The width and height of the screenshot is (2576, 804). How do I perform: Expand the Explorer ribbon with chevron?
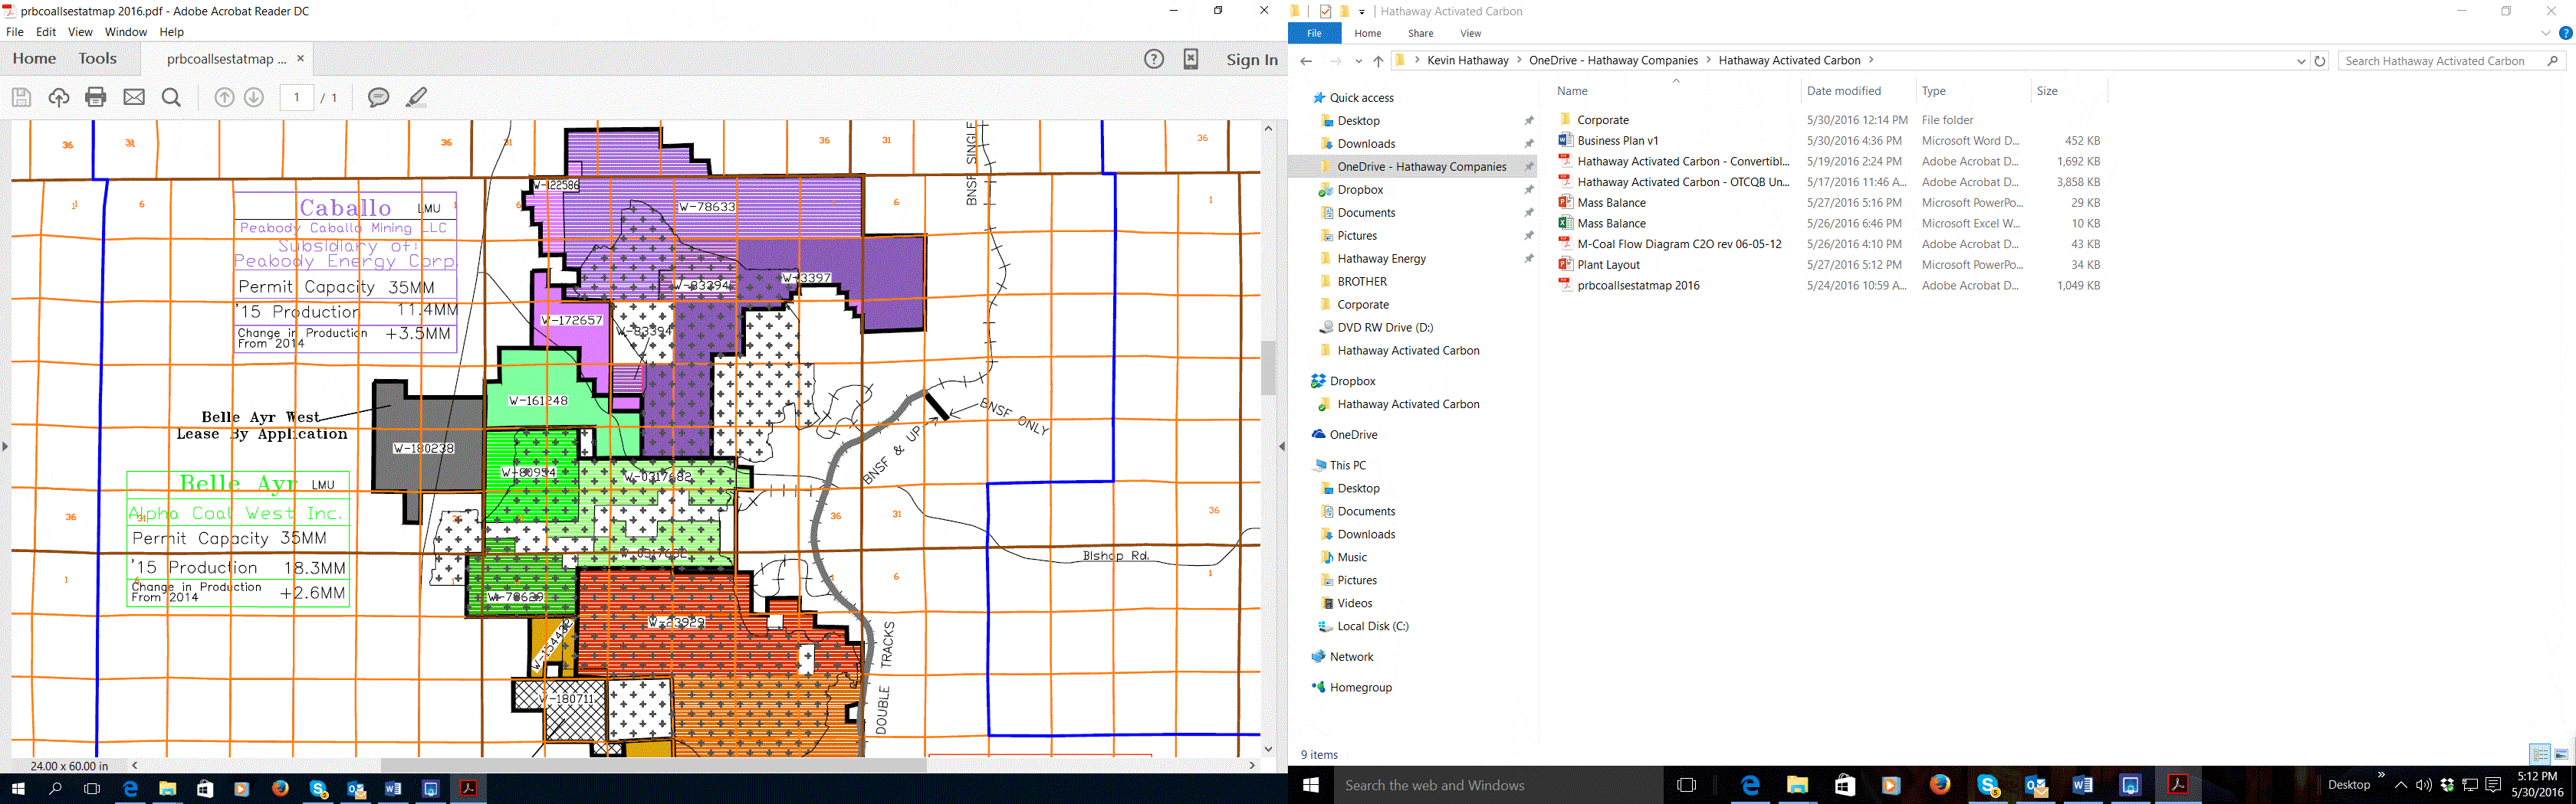click(x=2545, y=33)
